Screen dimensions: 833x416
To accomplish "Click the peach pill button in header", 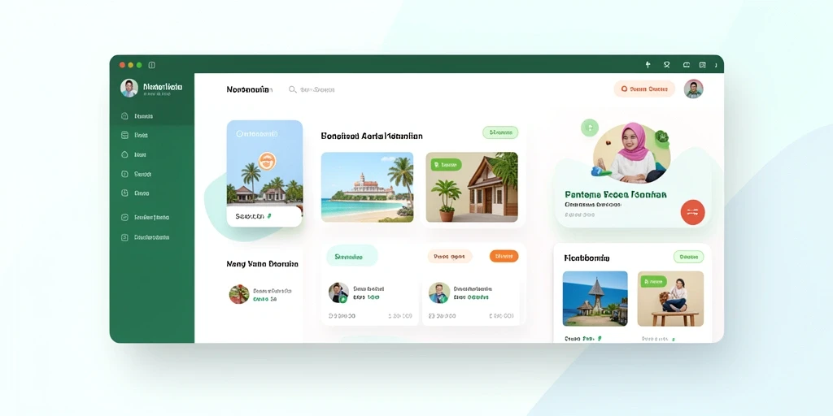I will point(644,89).
